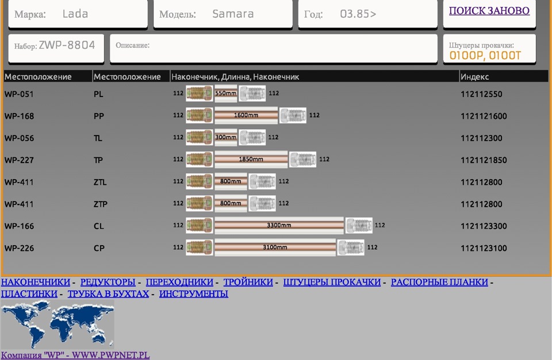The image size is (552, 360).
Task: Click index number 1121121850
Action: (x=484, y=160)
